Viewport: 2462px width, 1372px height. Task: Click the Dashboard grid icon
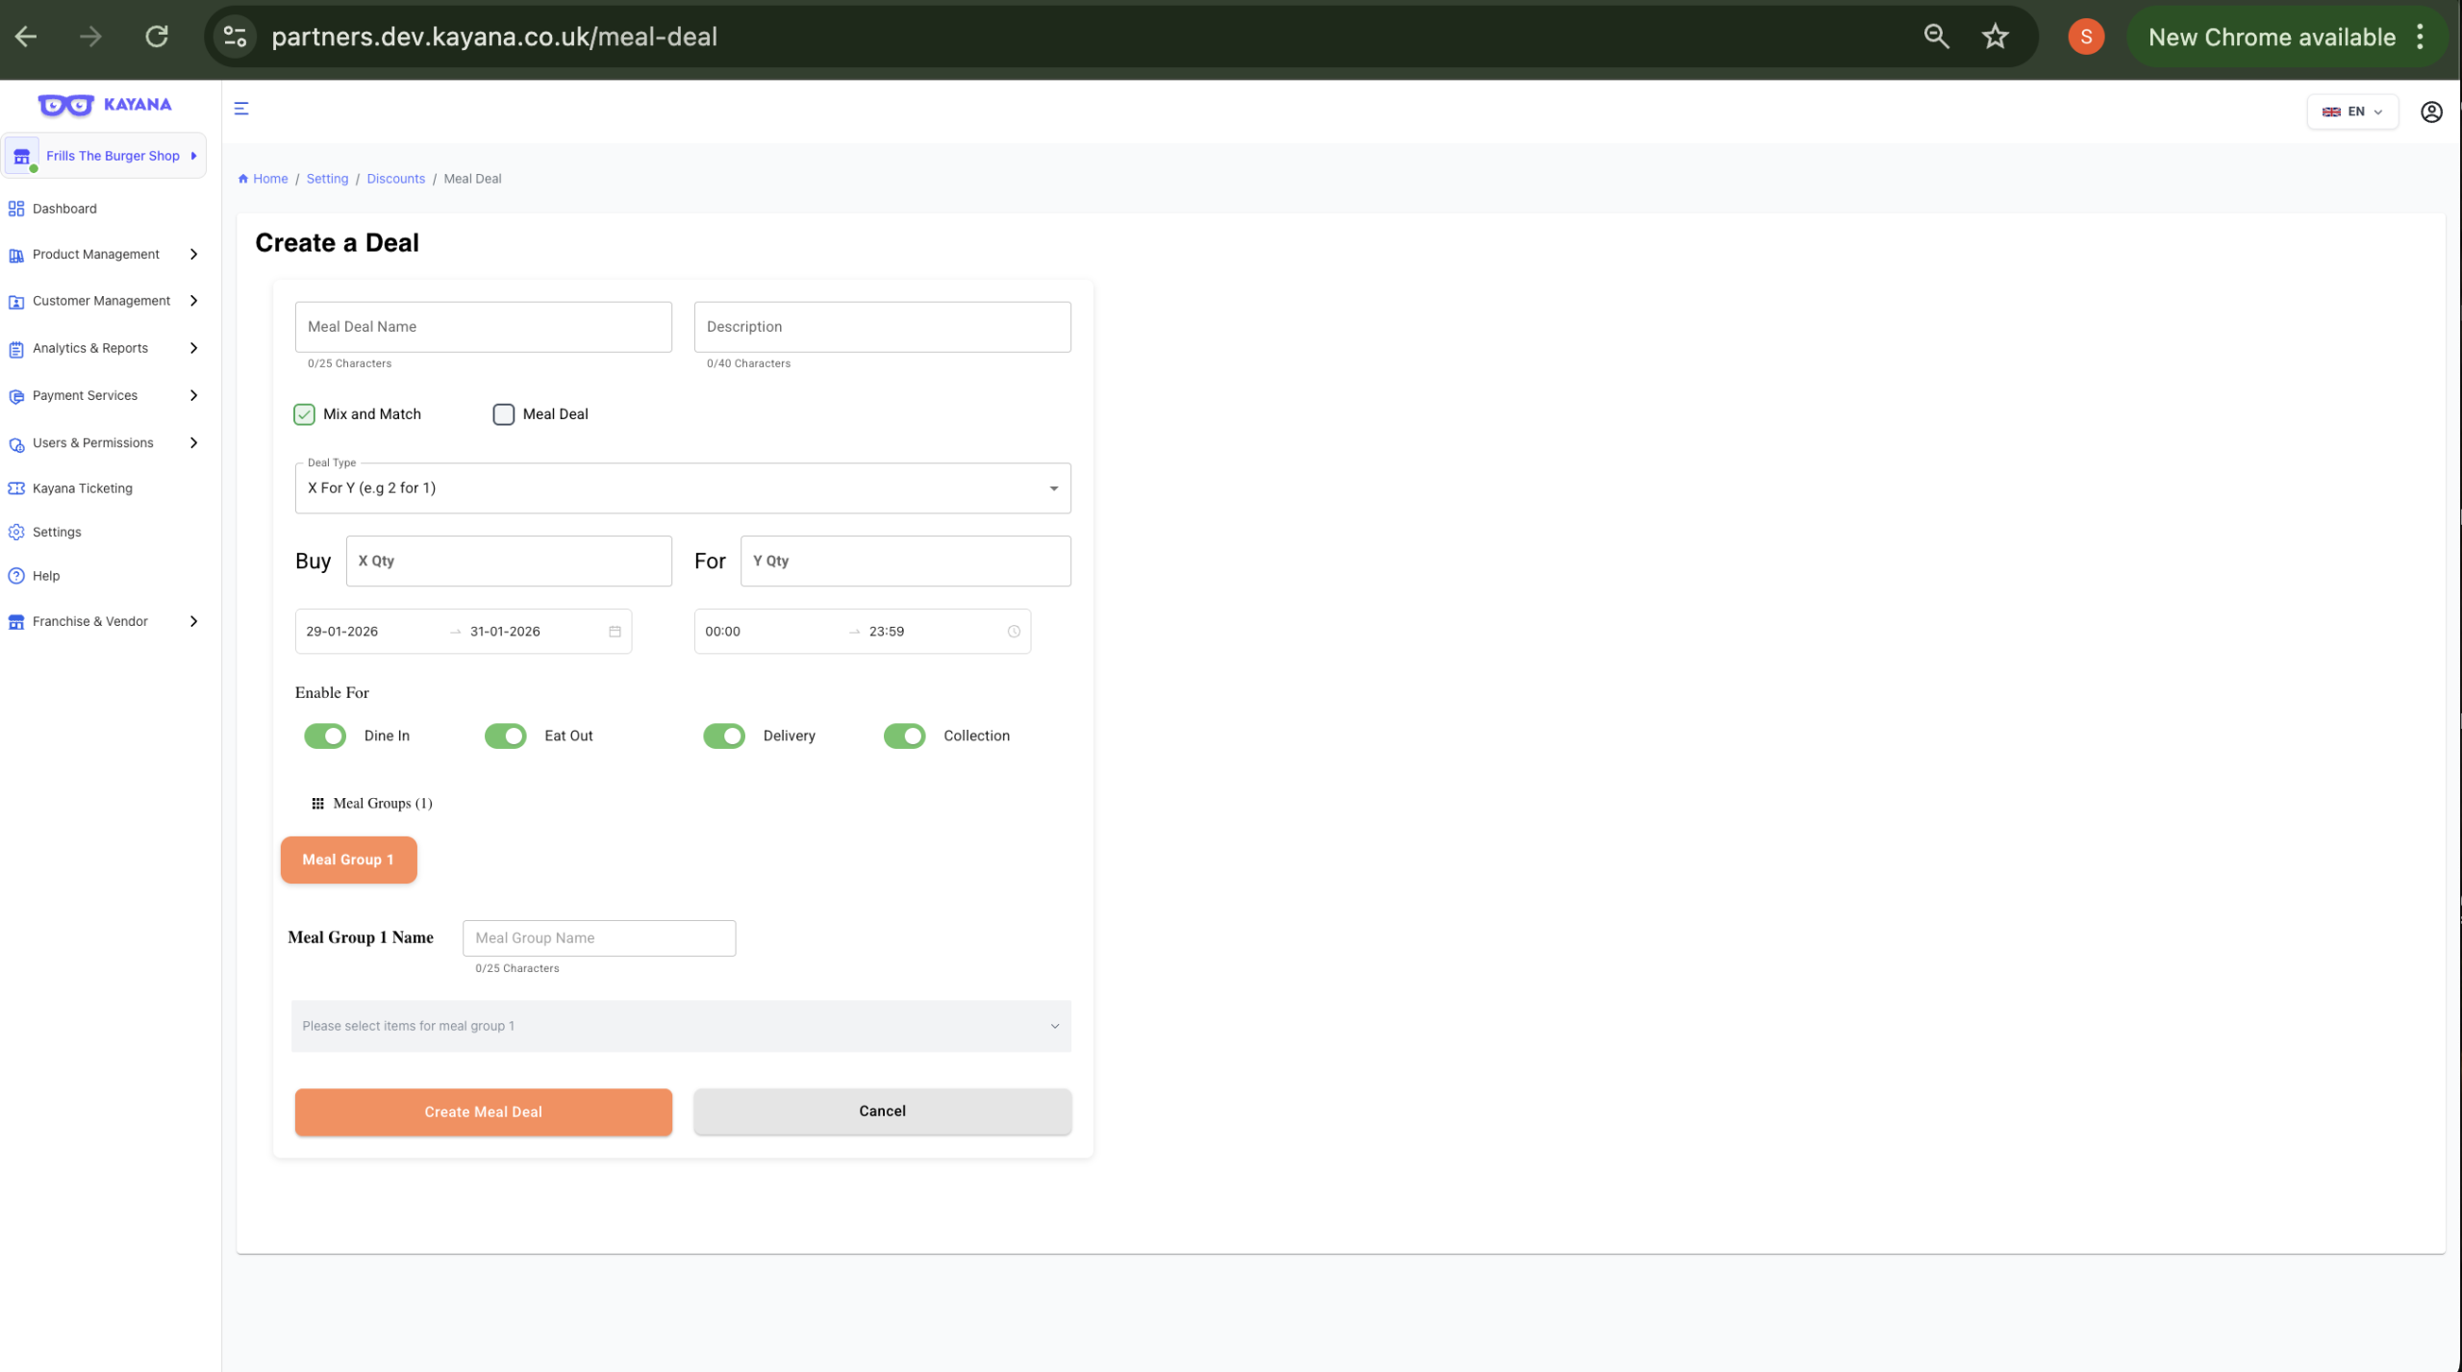tap(16, 209)
